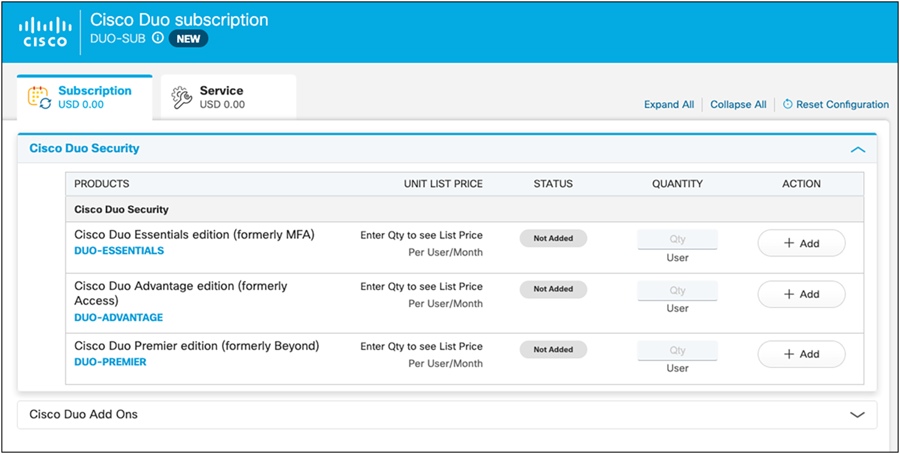Open the info tooltip beside DUO-SUB

(x=158, y=38)
